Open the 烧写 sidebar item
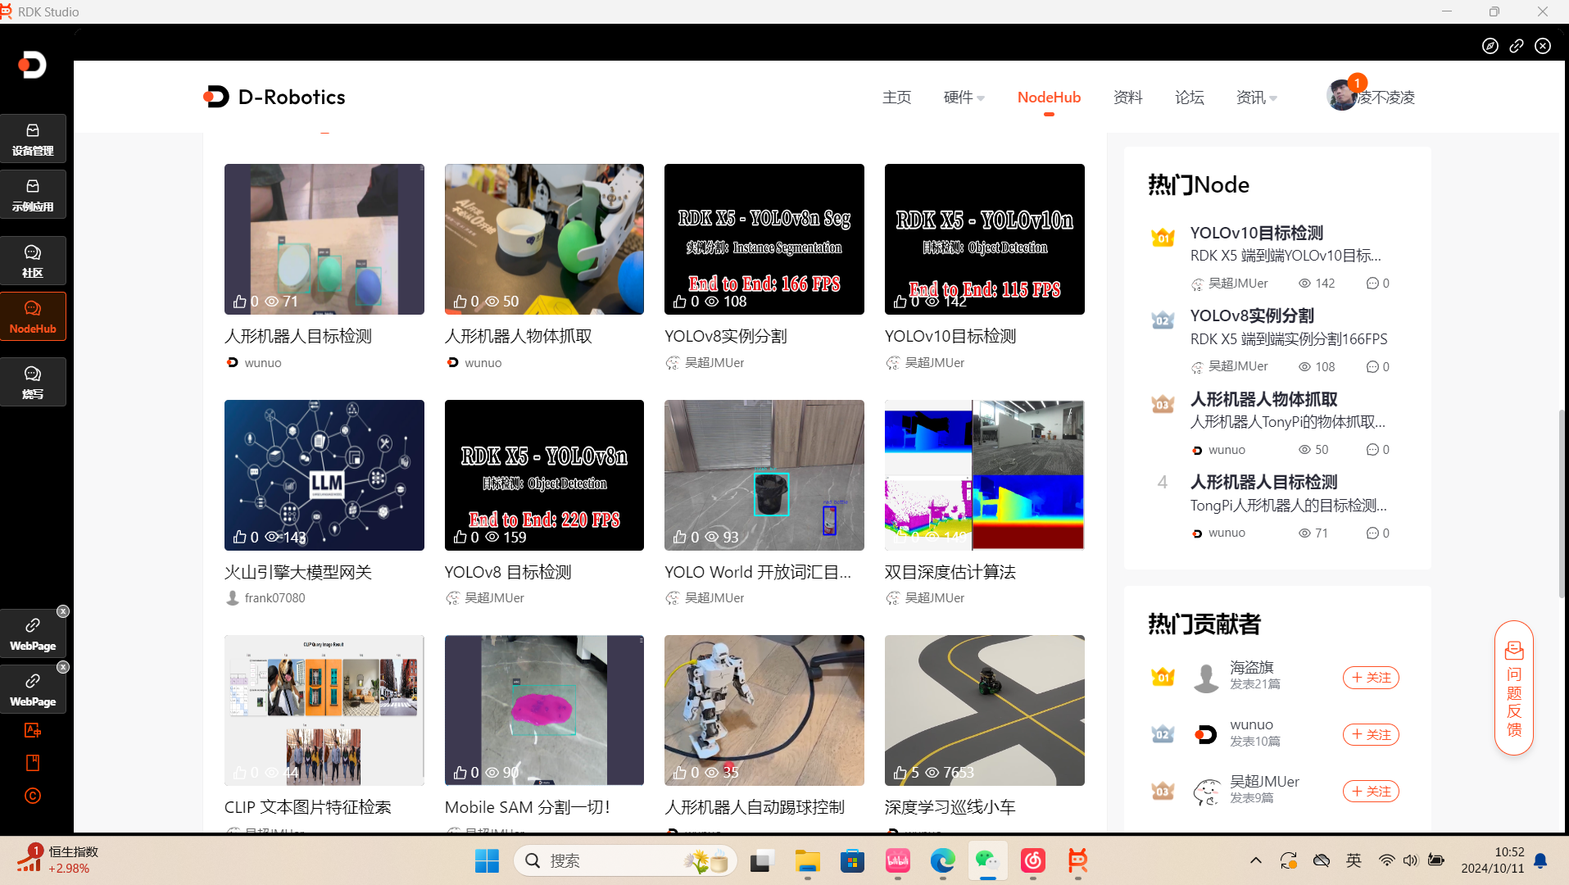 [33, 382]
